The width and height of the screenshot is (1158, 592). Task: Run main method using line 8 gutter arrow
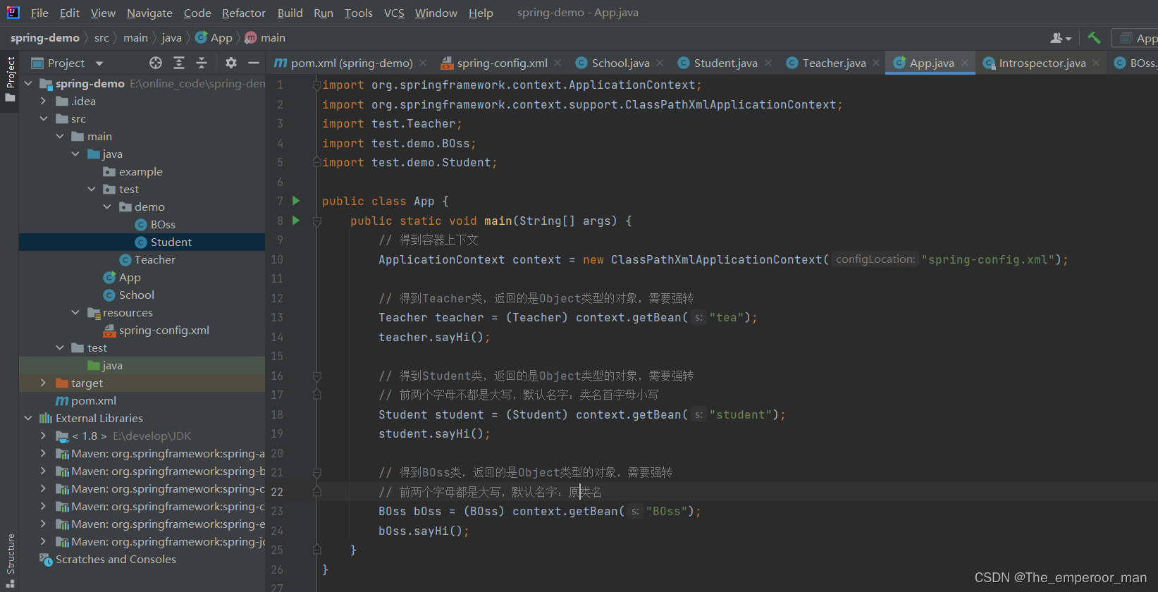(296, 221)
